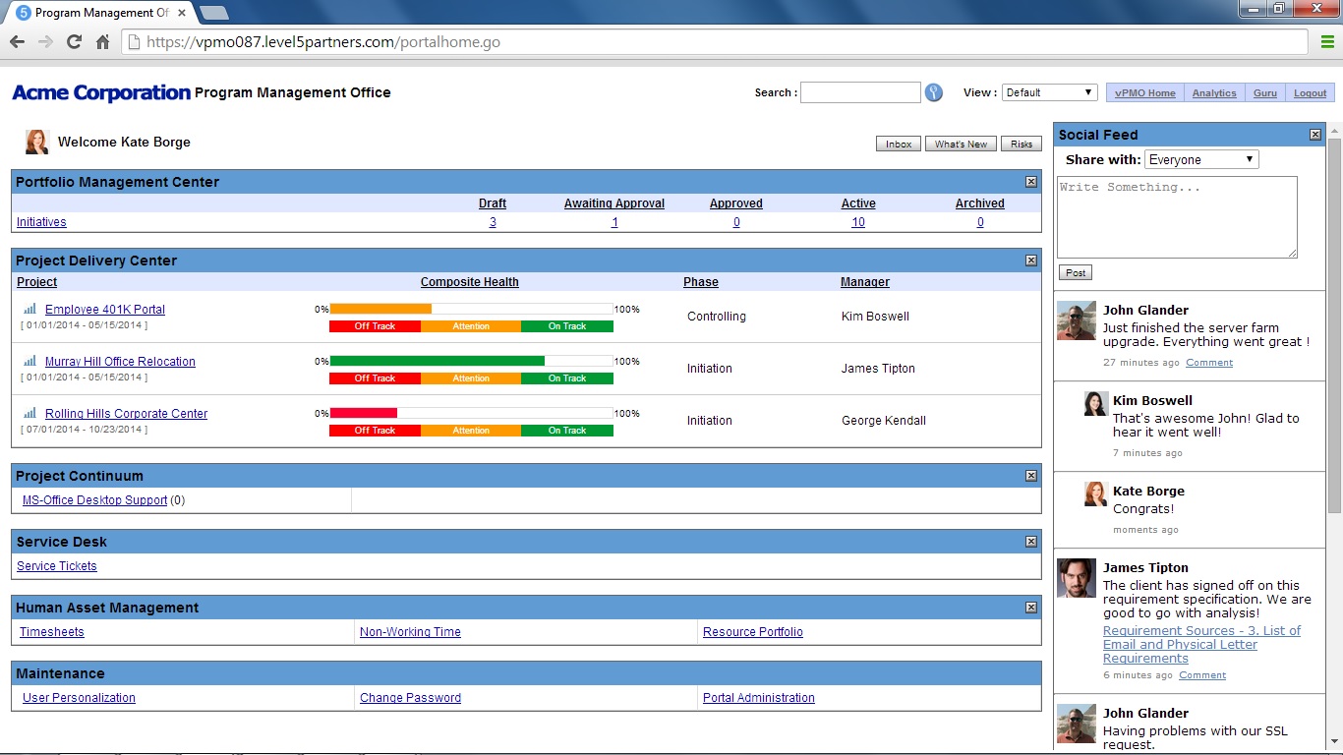Click Kate Borge's welcome avatar photo
This screenshot has width=1343, height=755.
pyautogui.click(x=37, y=143)
